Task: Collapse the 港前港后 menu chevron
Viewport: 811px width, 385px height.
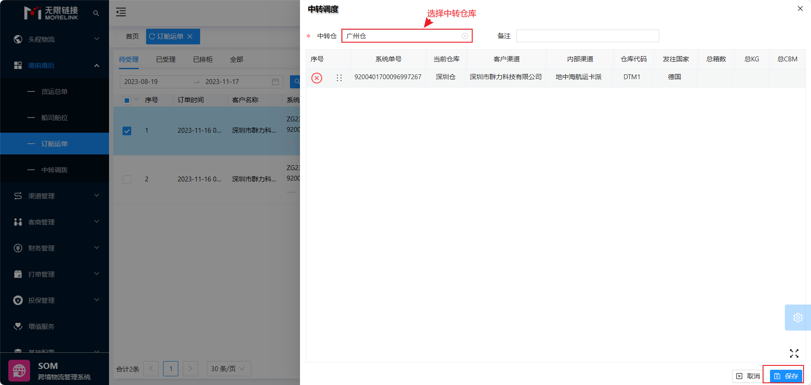Action: click(x=97, y=65)
